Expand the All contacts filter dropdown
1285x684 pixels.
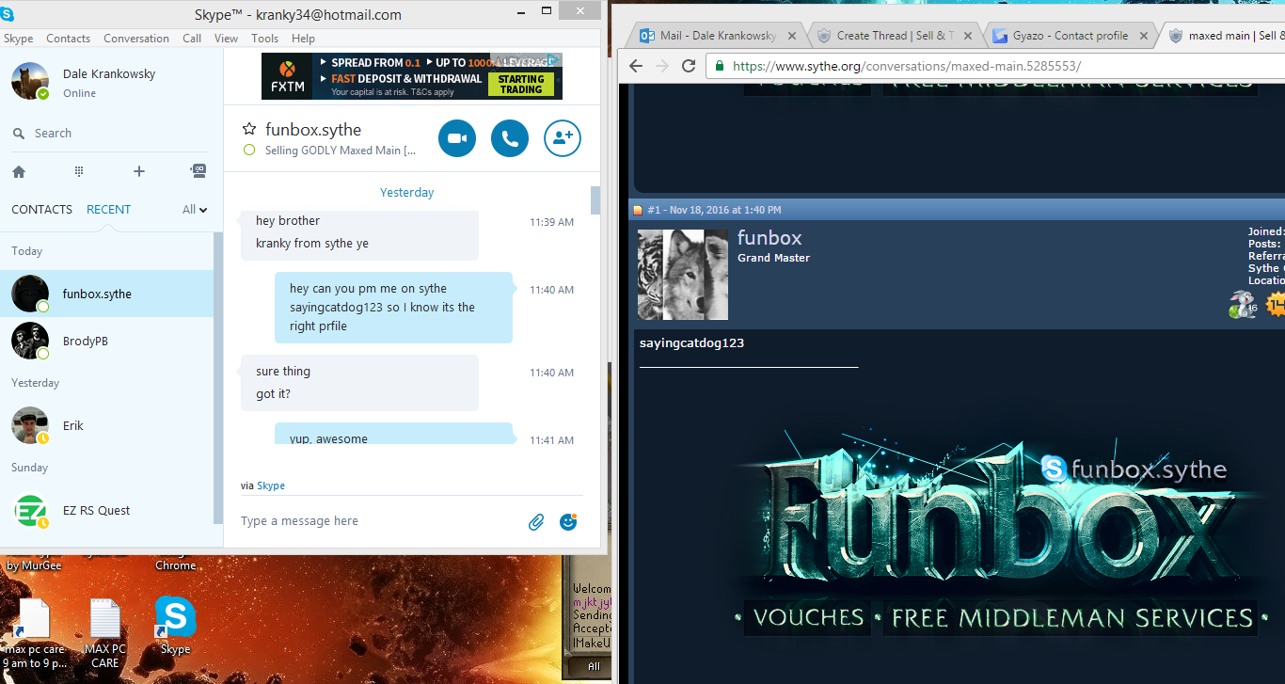click(x=195, y=210)
